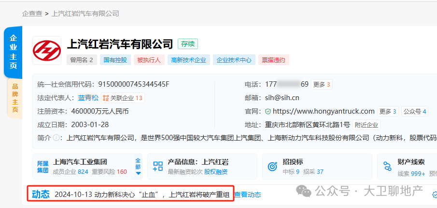Open https://www.hongyantruck.com website link
Viewport: 437px width, 208px height.
coord(324,112)
